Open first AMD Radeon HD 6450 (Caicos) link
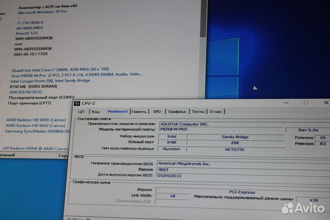330x220 pixels. click(x=36, y=120)
